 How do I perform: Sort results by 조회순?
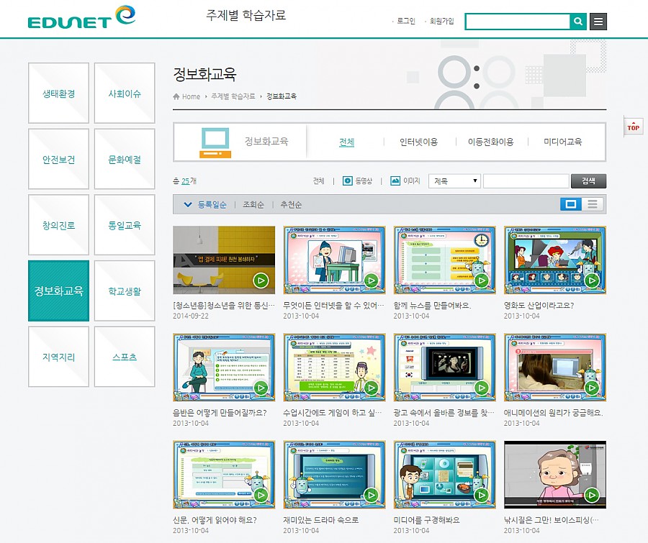click(x=254, y=205)
